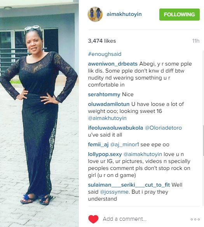This screenshot has height=227, width=204.
Task: Visit ifeoluwaoluwabukola's profile
Action: [x=115, y=128]
